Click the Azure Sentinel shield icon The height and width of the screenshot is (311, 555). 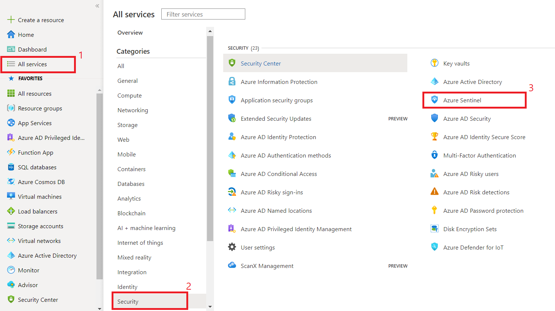click(x=435, y=100)
